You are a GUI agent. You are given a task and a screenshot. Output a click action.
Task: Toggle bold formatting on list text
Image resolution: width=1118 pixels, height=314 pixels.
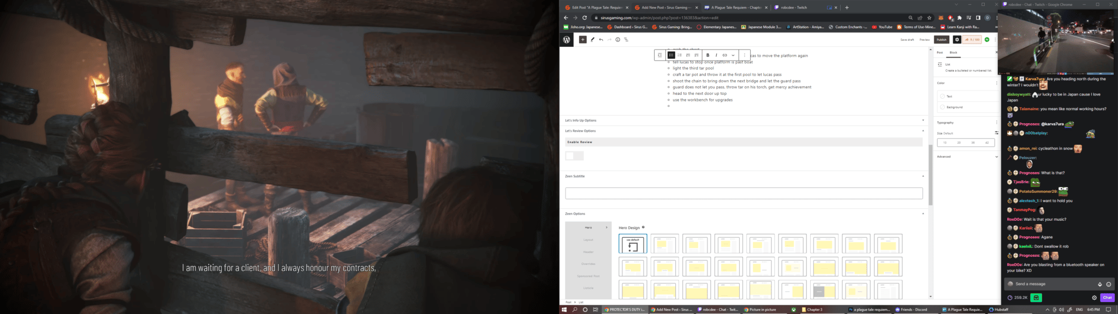click(708, 55)
